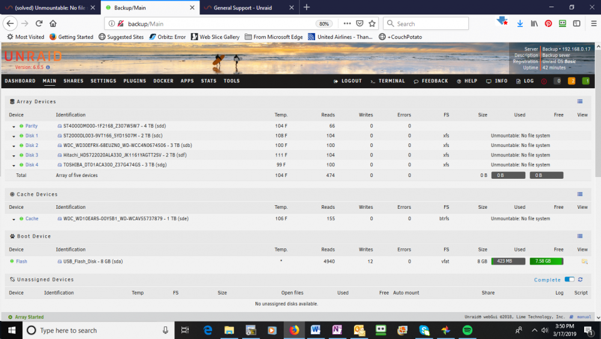The image size is (601, 339).
Task: Expand the Disk 1 dropdown arrow
Action: click(14, 136)
